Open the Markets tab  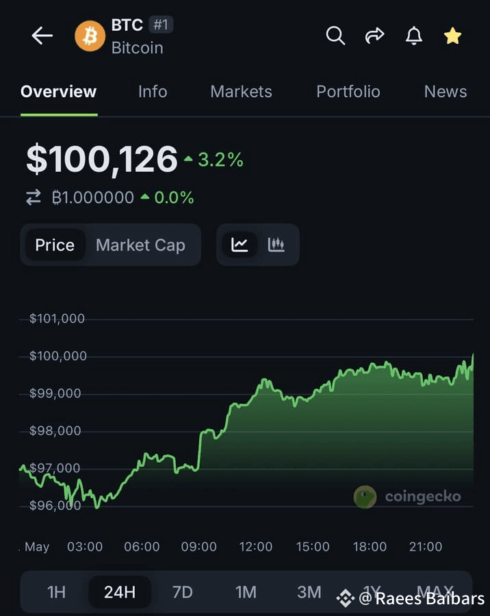(241, 92)
